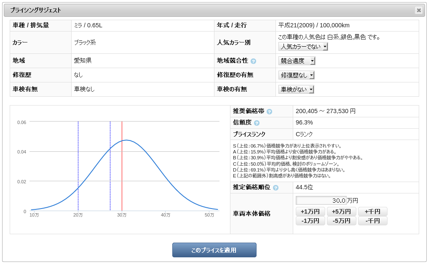This screenshot has height=267, width=428.
Task: Open the 人気カラーでない dropdown
Action: pos(303,47)
